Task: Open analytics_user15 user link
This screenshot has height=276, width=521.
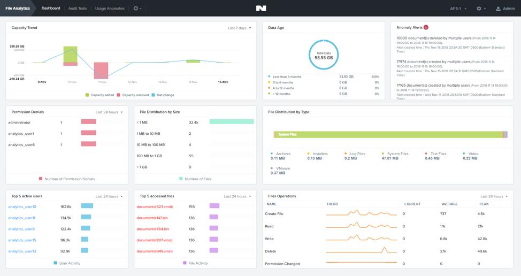Action: 22,240
